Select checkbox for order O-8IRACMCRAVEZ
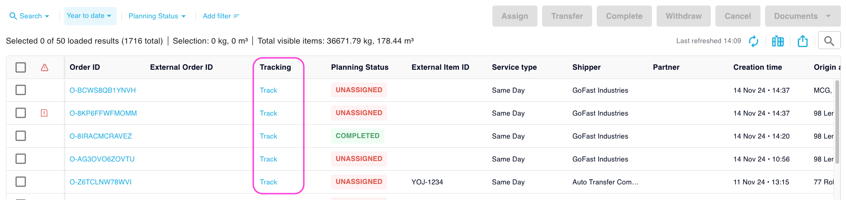This screenshot has height=200, width=846. pyautogui.click(x=21, y=136)
